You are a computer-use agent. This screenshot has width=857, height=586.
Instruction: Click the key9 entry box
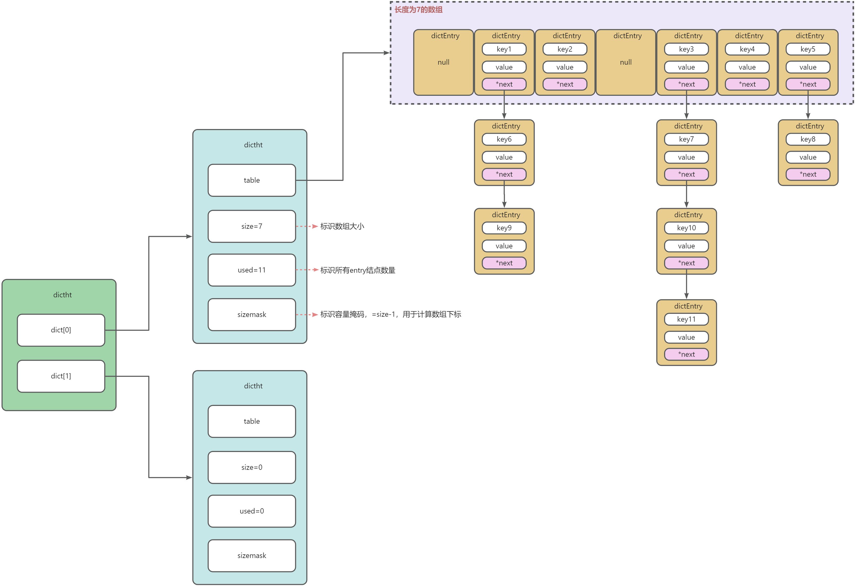coord(504,228)
